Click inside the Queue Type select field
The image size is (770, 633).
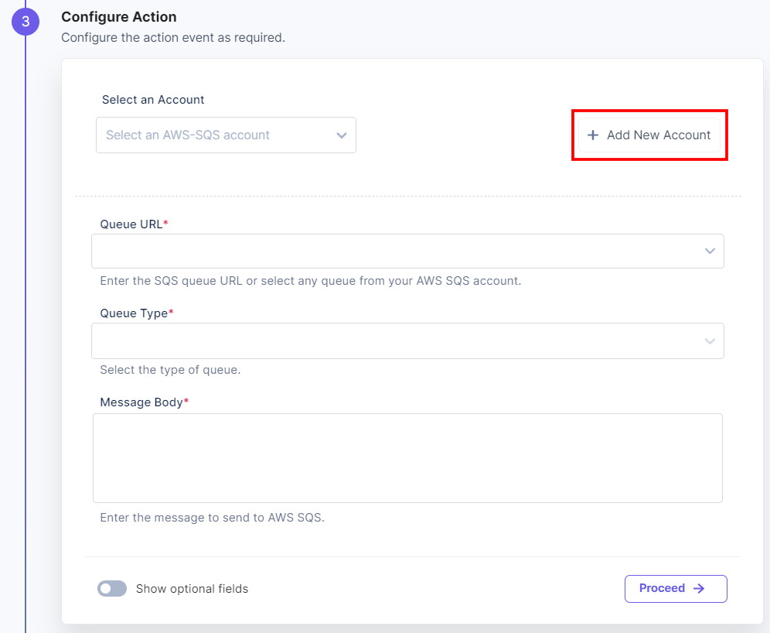tap(394, 341)
